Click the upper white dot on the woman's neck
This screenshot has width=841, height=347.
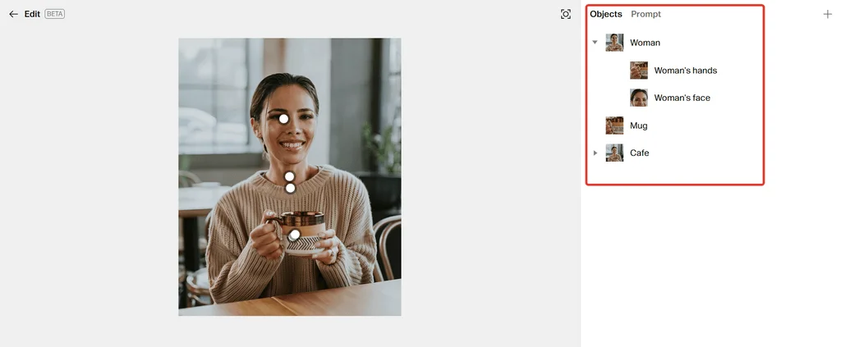[x=289, y=176]
